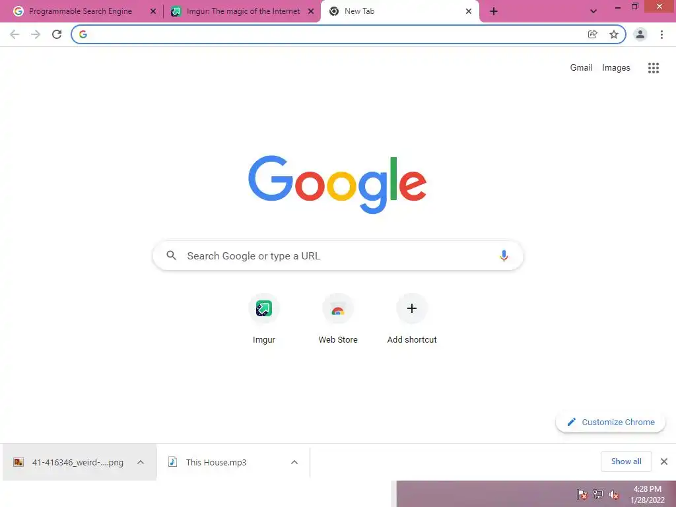676x507 pixels.
Task: Click the Action Center flag tray icon
Action: pos(582,494)
